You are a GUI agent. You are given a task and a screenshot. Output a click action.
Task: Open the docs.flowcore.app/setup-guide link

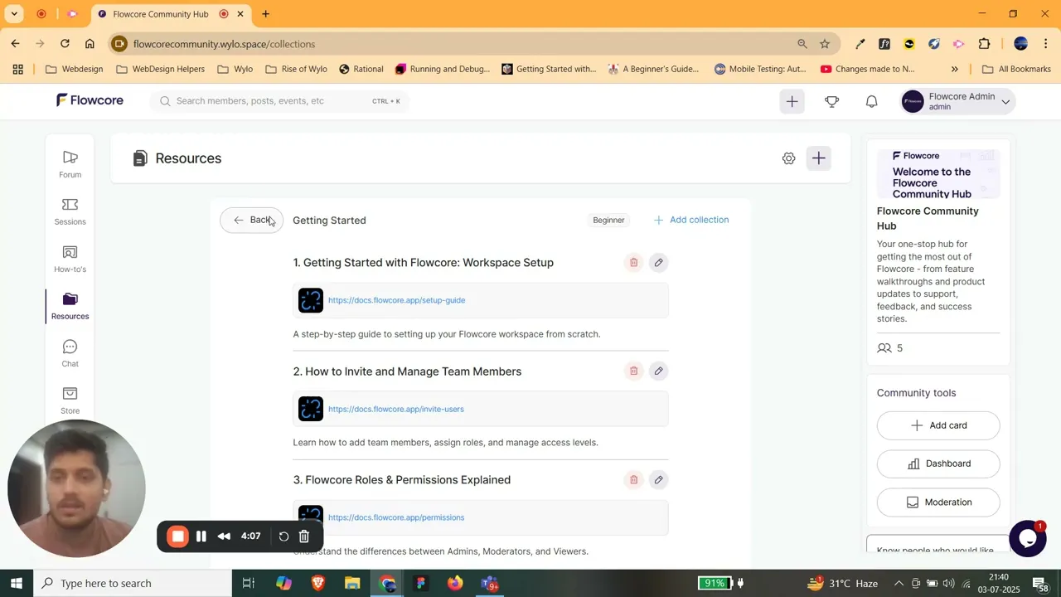tap(396, 300)
